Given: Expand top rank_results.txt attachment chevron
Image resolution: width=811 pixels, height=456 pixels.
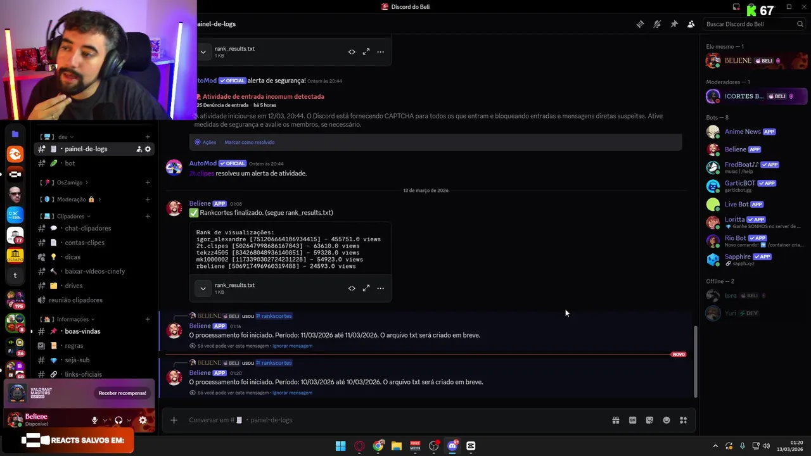Looking at the screenshot, I should 203,52.
